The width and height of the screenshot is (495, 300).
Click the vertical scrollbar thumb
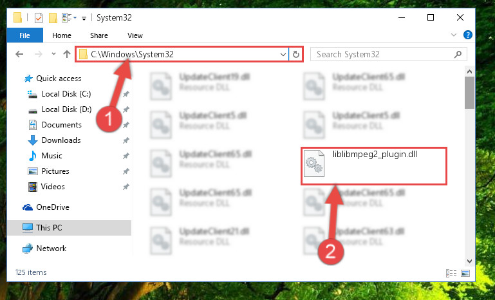(469, 92)
